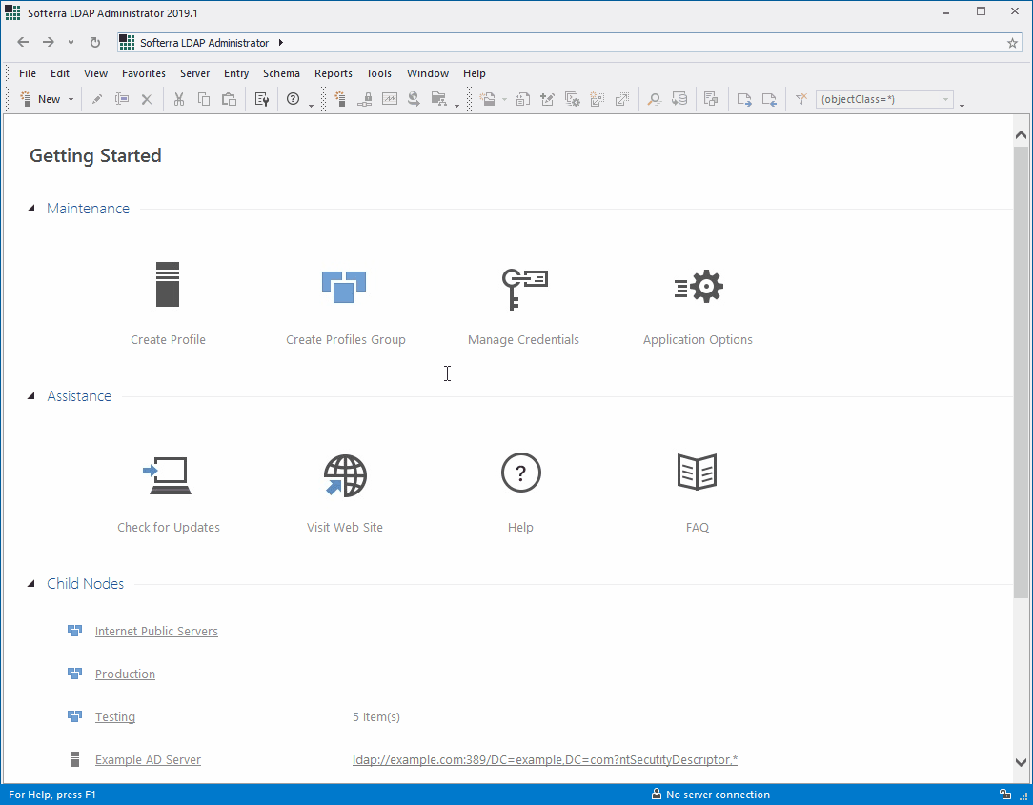Open the File menu
Viewport: 1033px width, 805px height.
tap(28, 73)
